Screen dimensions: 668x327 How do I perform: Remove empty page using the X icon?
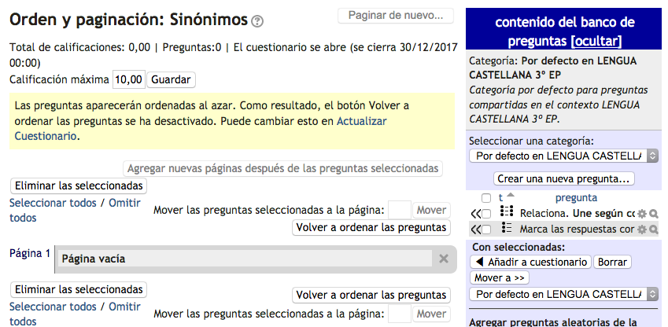coord(444,259)
